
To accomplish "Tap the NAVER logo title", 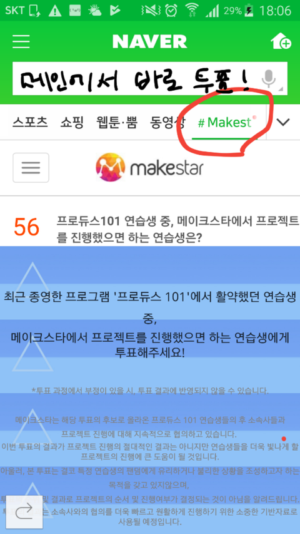I will pyautogui.click(x=149, y=41).
